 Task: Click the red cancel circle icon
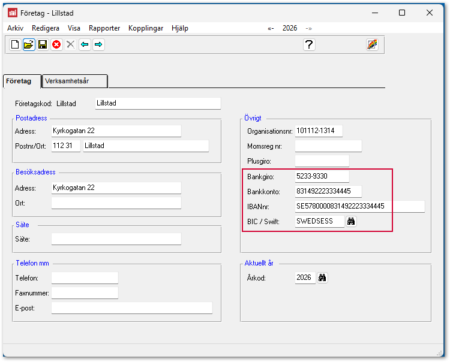point(56,44)
